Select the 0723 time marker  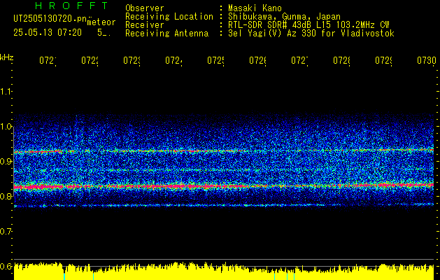[132, 61]
